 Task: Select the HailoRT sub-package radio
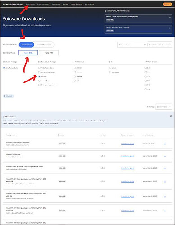tap(39, 76)
